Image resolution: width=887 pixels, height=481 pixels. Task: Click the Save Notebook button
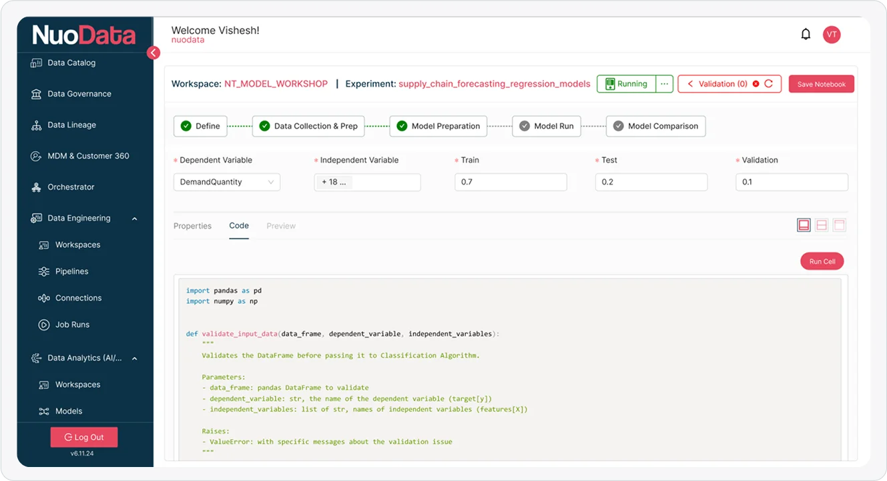pyautogui.click(x=822, y=84)
